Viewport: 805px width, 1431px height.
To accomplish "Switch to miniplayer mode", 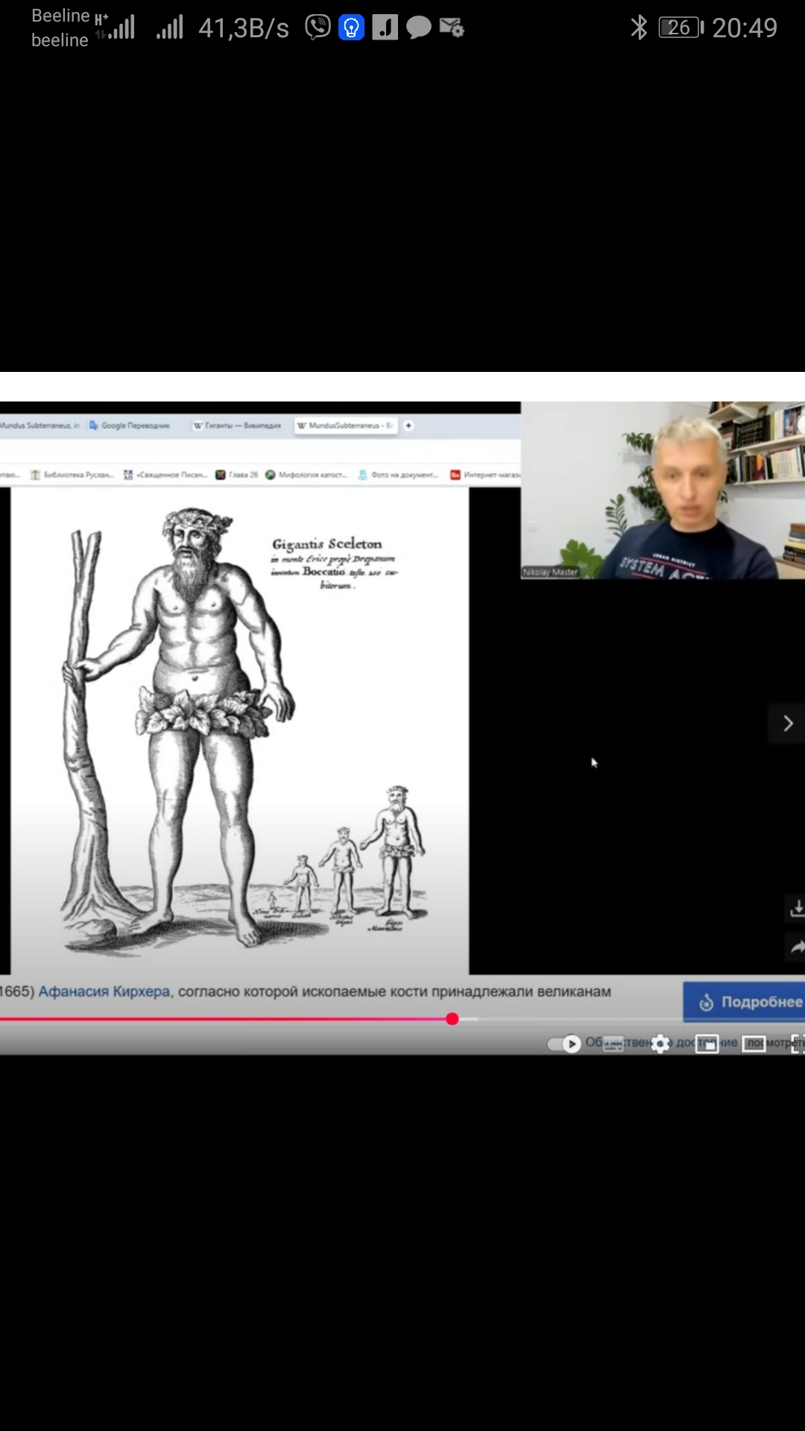I will click(707, 1043).
